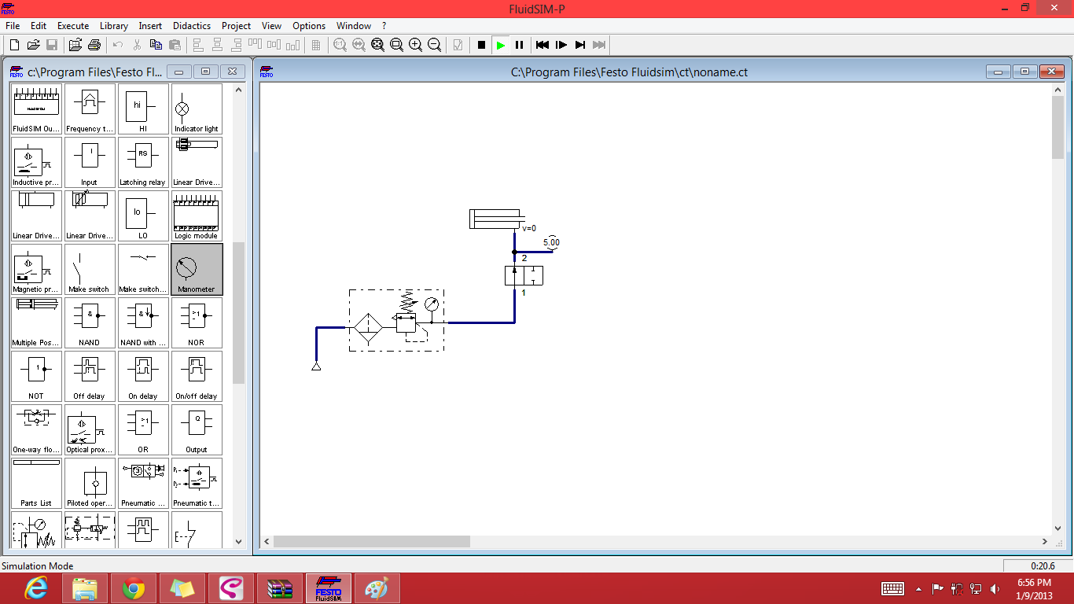
Task: Open the ? help menu
Action: point(384,26)
